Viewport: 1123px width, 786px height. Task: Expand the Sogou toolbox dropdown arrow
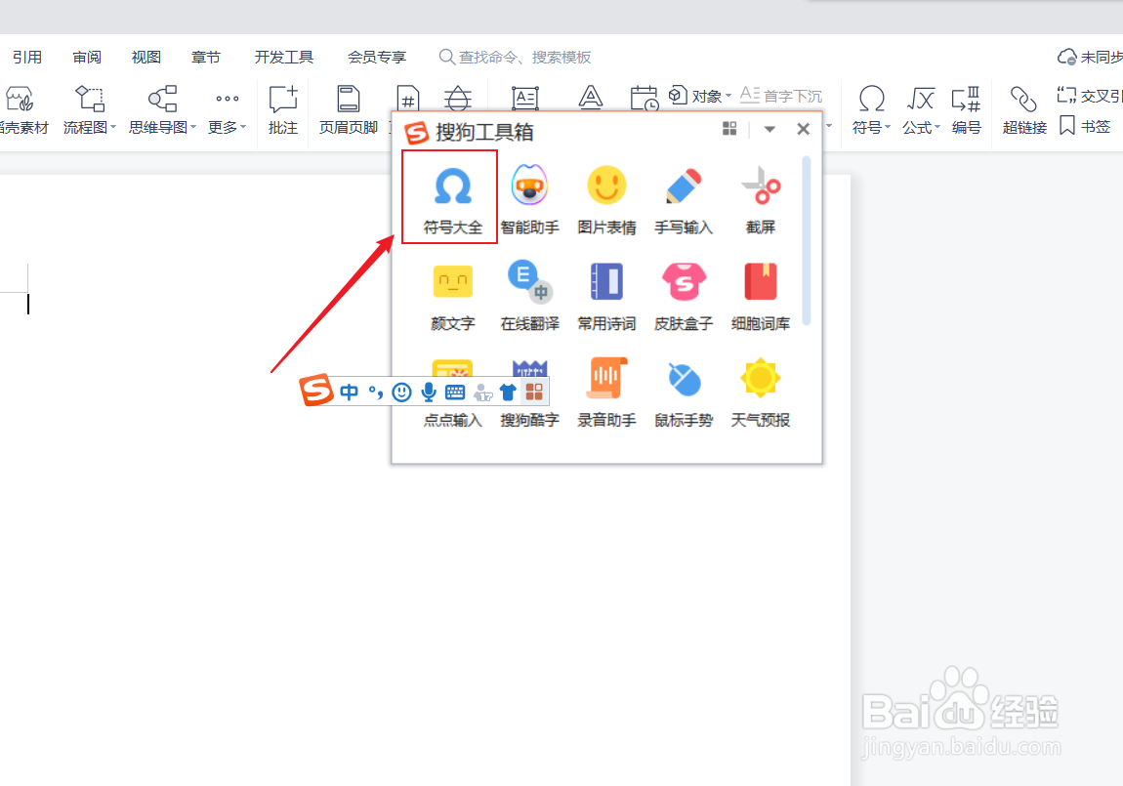click(x=769, y=130)
